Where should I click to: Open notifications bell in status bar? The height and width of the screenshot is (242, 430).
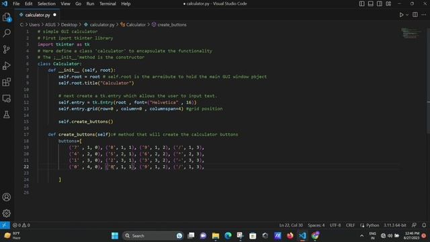pos(424,225)
